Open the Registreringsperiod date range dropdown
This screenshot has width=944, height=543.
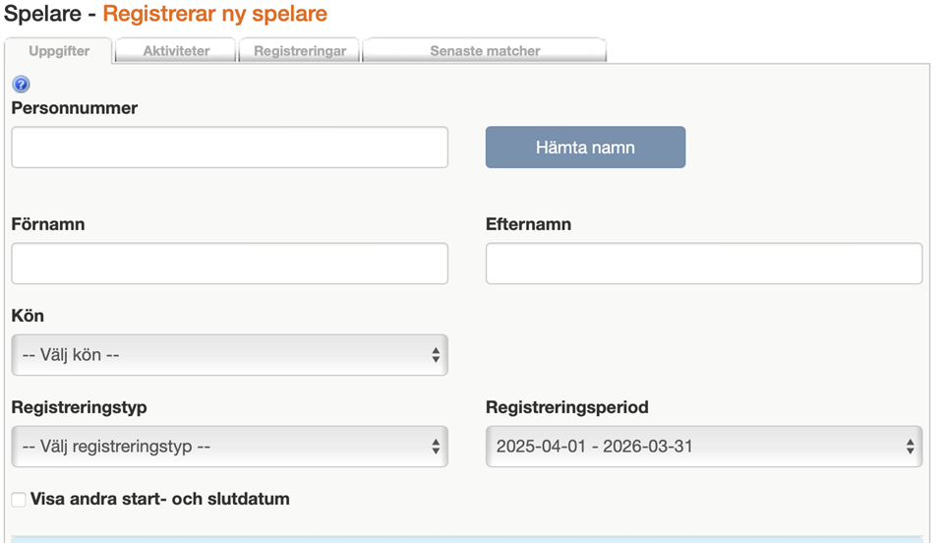click(x=704, y=447)
